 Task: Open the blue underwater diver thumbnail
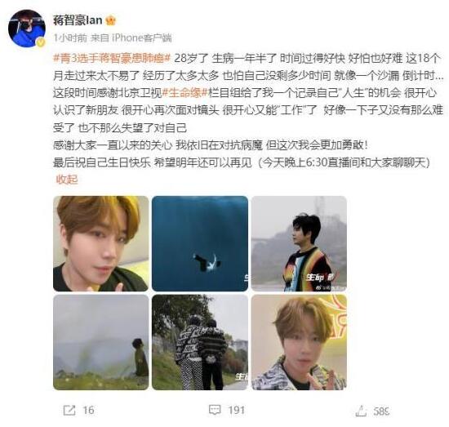200,244
